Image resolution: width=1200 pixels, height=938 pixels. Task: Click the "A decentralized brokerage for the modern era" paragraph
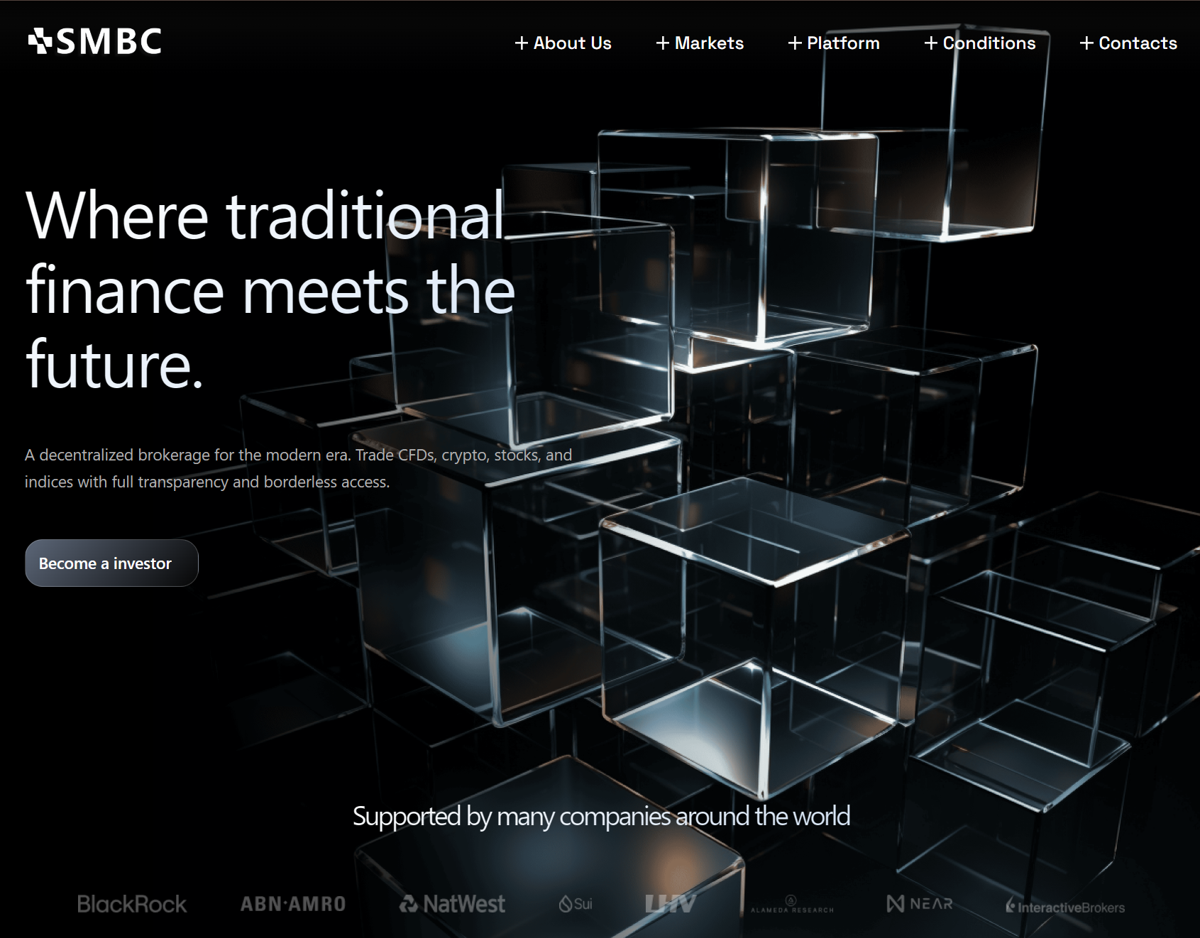point(298,468)
